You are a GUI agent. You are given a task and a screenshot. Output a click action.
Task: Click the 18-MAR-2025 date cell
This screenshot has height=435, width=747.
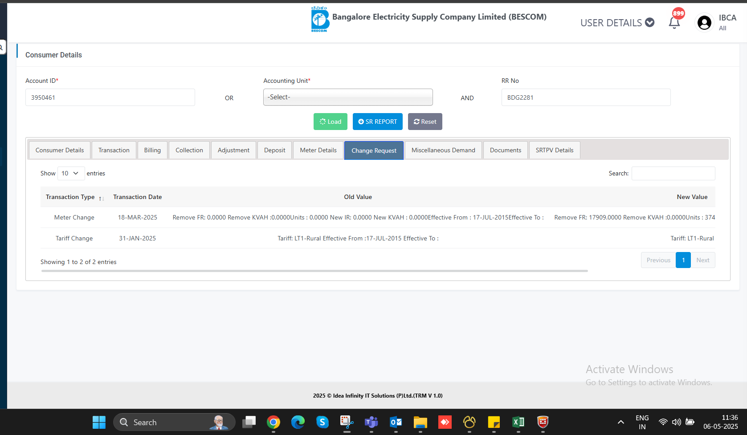pyautogui.click(x=138, y=217)
